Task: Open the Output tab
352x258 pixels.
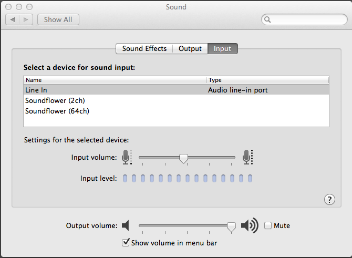Action: (x=190, y=49)
